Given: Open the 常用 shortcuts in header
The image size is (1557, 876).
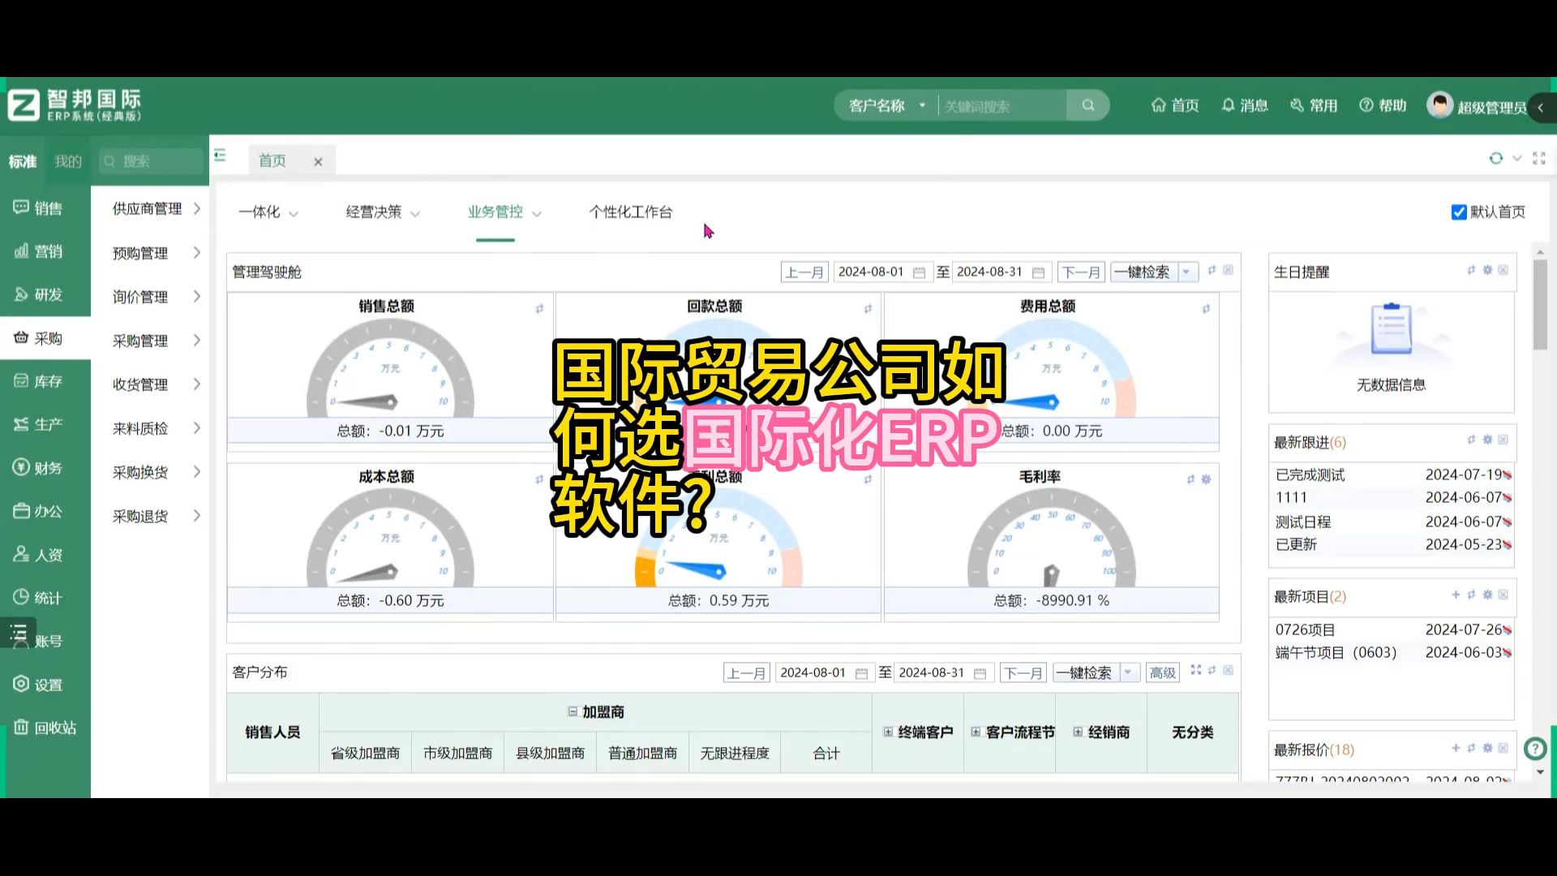Looking at the screenshot, I should [1314, 105].
